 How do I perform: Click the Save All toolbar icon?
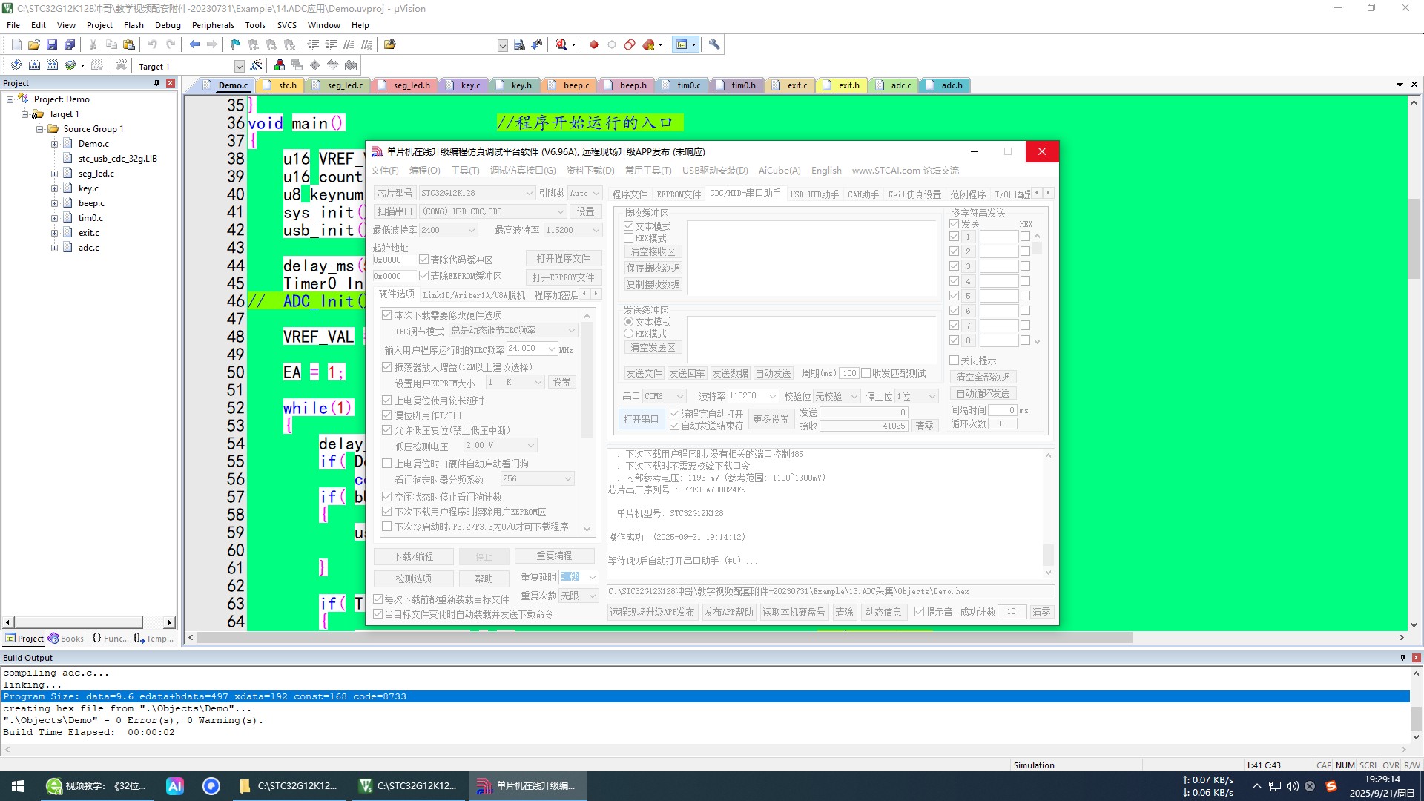point(70,44)
